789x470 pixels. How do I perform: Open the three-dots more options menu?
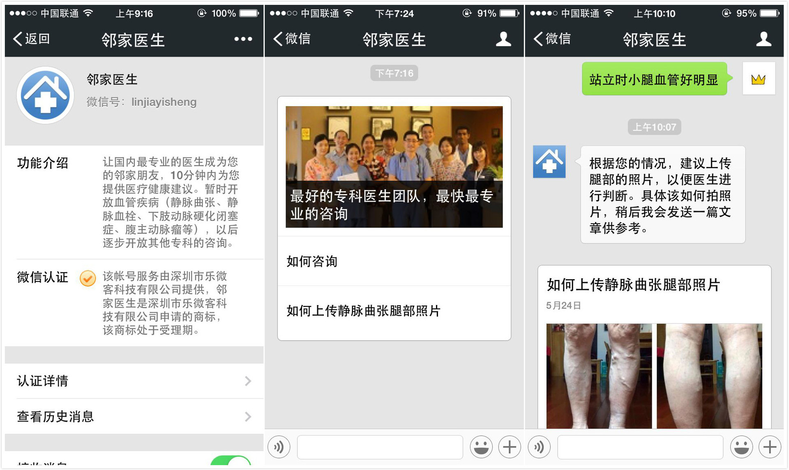click(243, 39)
